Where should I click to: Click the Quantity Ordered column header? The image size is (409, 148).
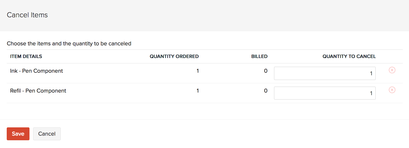point(174,56)
